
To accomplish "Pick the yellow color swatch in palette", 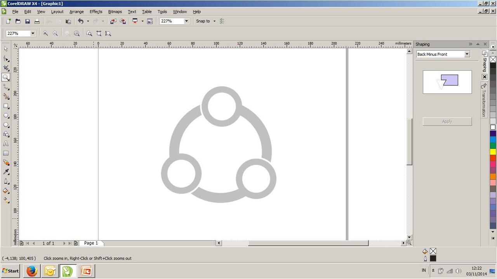I will tap(493, 152).
